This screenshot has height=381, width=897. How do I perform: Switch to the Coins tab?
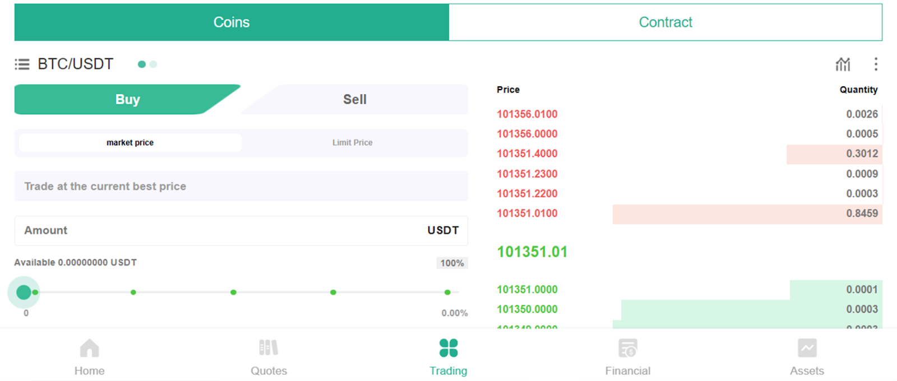(232, 22)
